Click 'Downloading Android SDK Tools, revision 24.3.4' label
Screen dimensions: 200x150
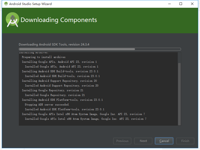tap(54, 44)
